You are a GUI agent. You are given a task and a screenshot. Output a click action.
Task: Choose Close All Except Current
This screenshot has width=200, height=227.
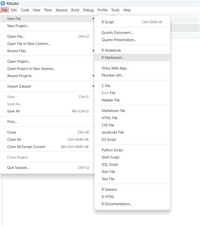[x=48, y=147]
